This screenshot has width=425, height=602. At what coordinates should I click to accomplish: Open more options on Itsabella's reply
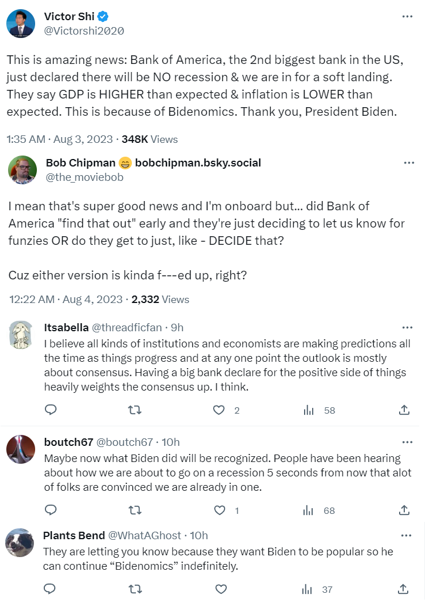point(407,327)
